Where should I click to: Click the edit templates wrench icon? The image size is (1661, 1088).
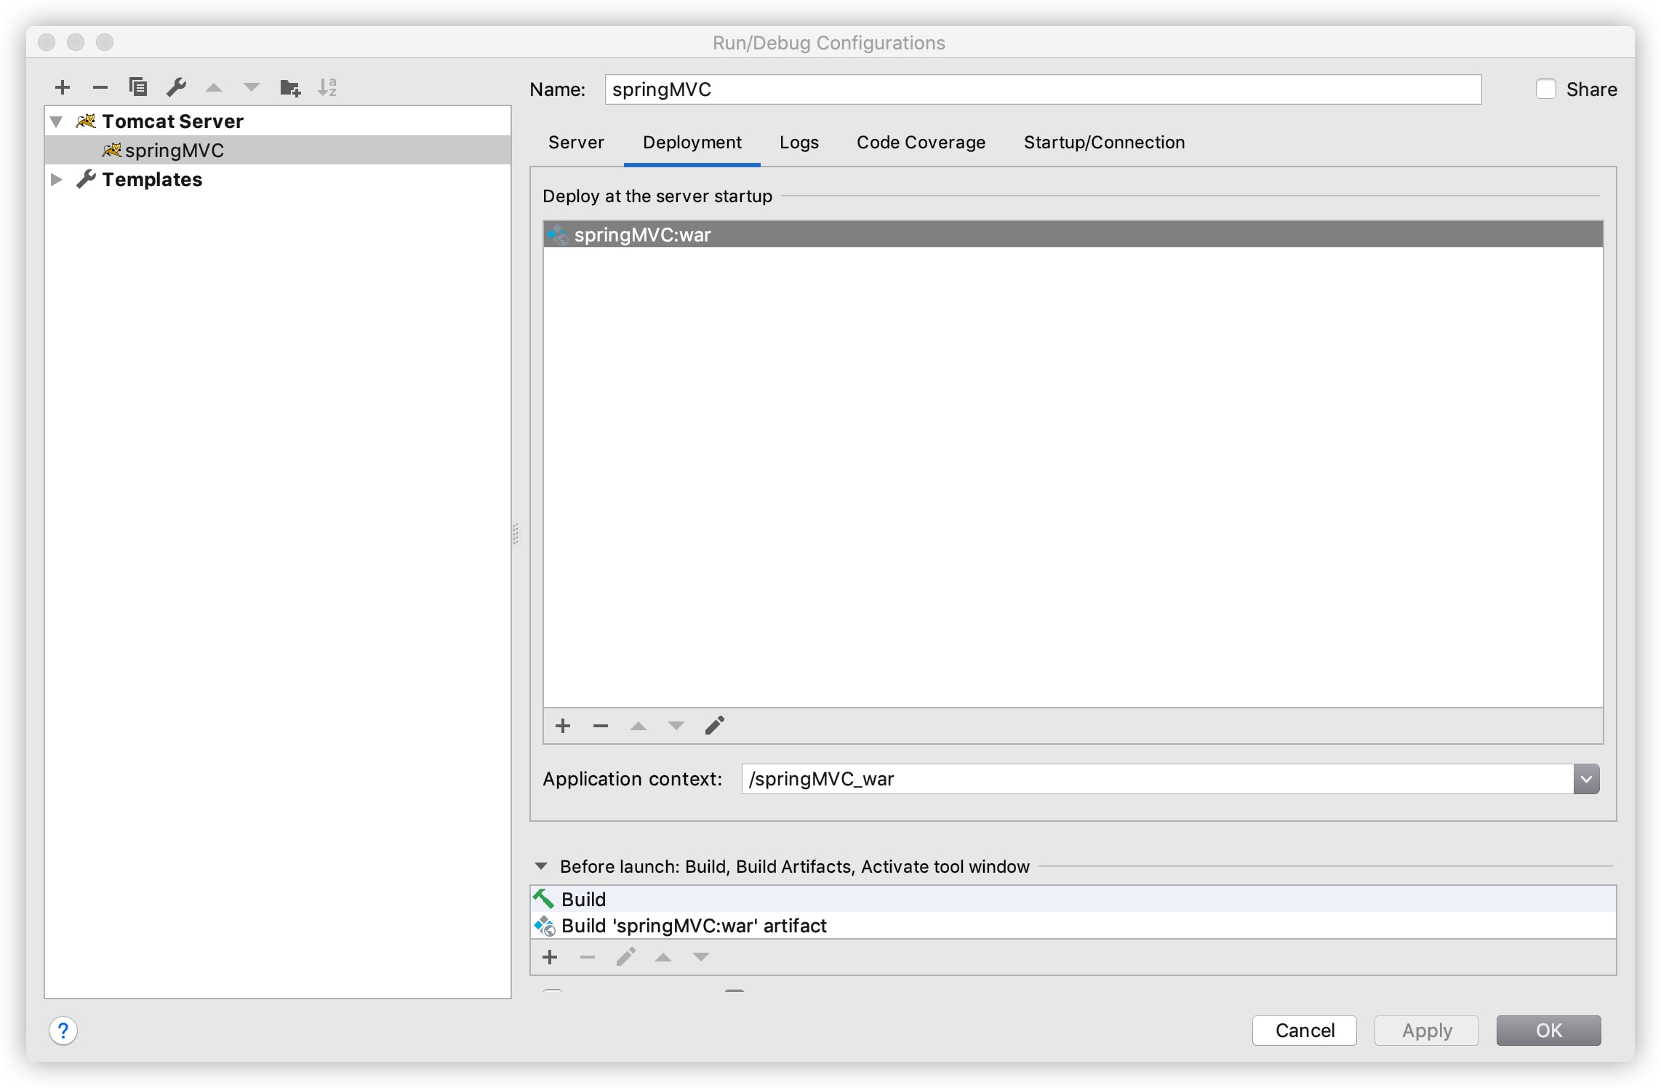tap(176, 88)
